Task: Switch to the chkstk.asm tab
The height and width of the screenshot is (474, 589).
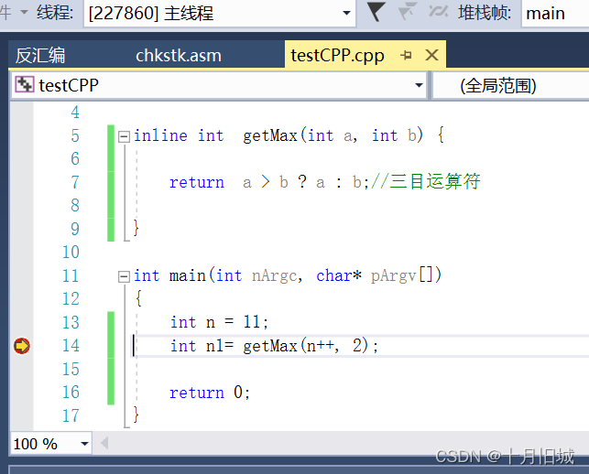Action: (179, 56)
